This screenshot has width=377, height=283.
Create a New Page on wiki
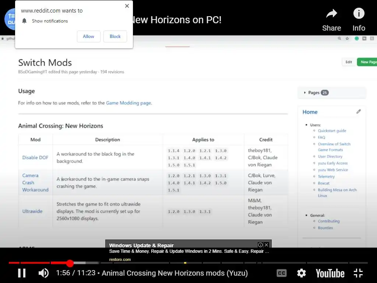pos(367,62)
